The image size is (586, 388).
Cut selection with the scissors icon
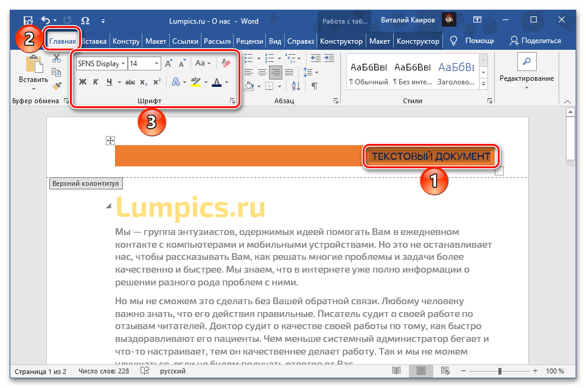point(57,58)
